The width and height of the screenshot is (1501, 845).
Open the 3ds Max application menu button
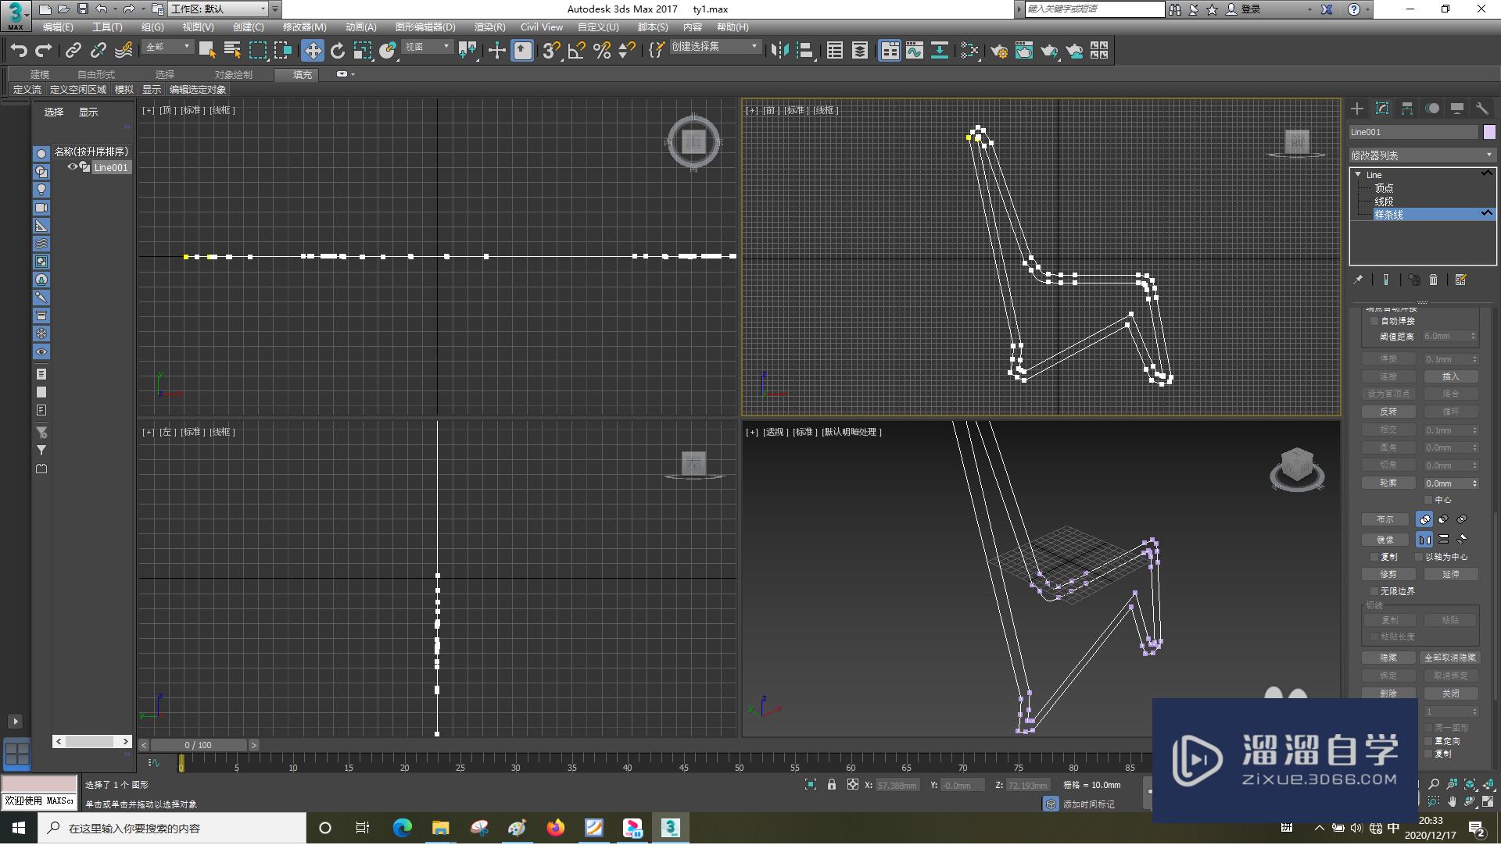point(16,16)
